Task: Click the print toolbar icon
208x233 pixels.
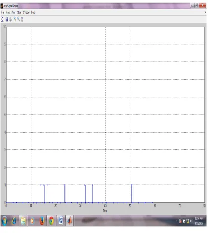Action: (11, 19)
